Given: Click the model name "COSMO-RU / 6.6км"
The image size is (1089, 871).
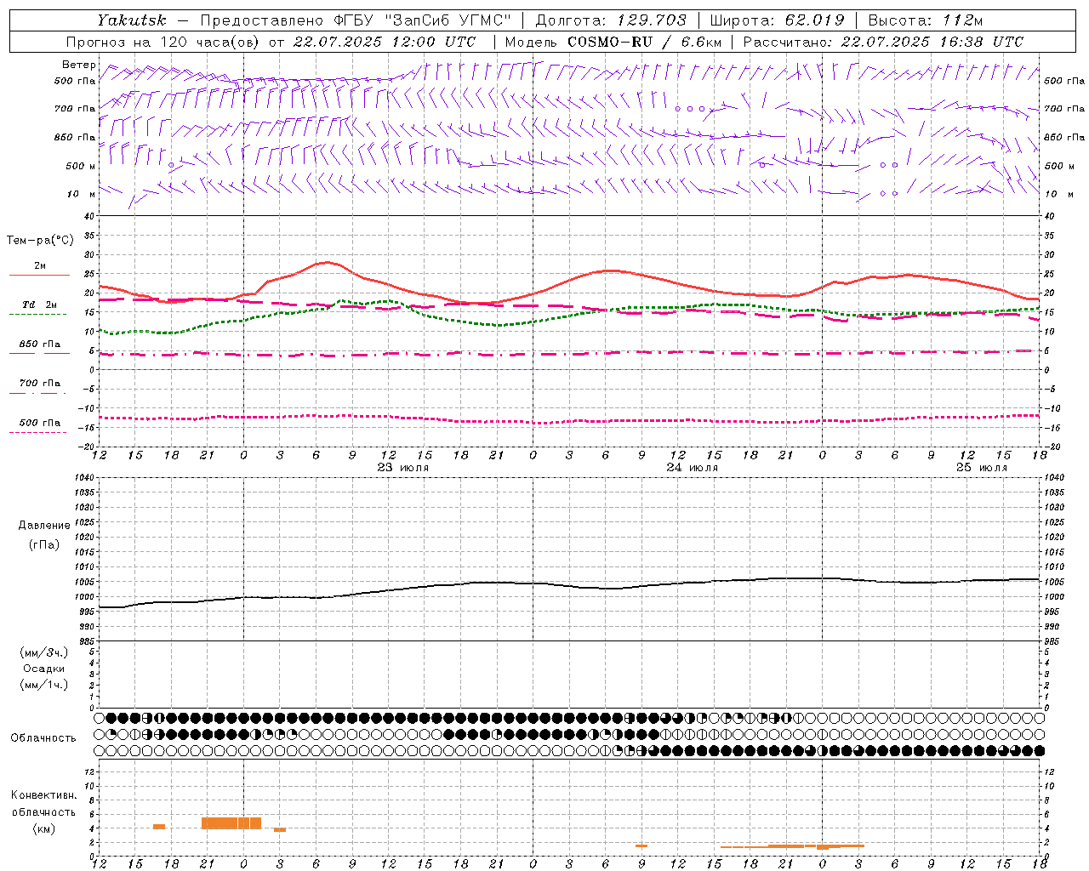Looking at the screenshot, I should point(644,42).
